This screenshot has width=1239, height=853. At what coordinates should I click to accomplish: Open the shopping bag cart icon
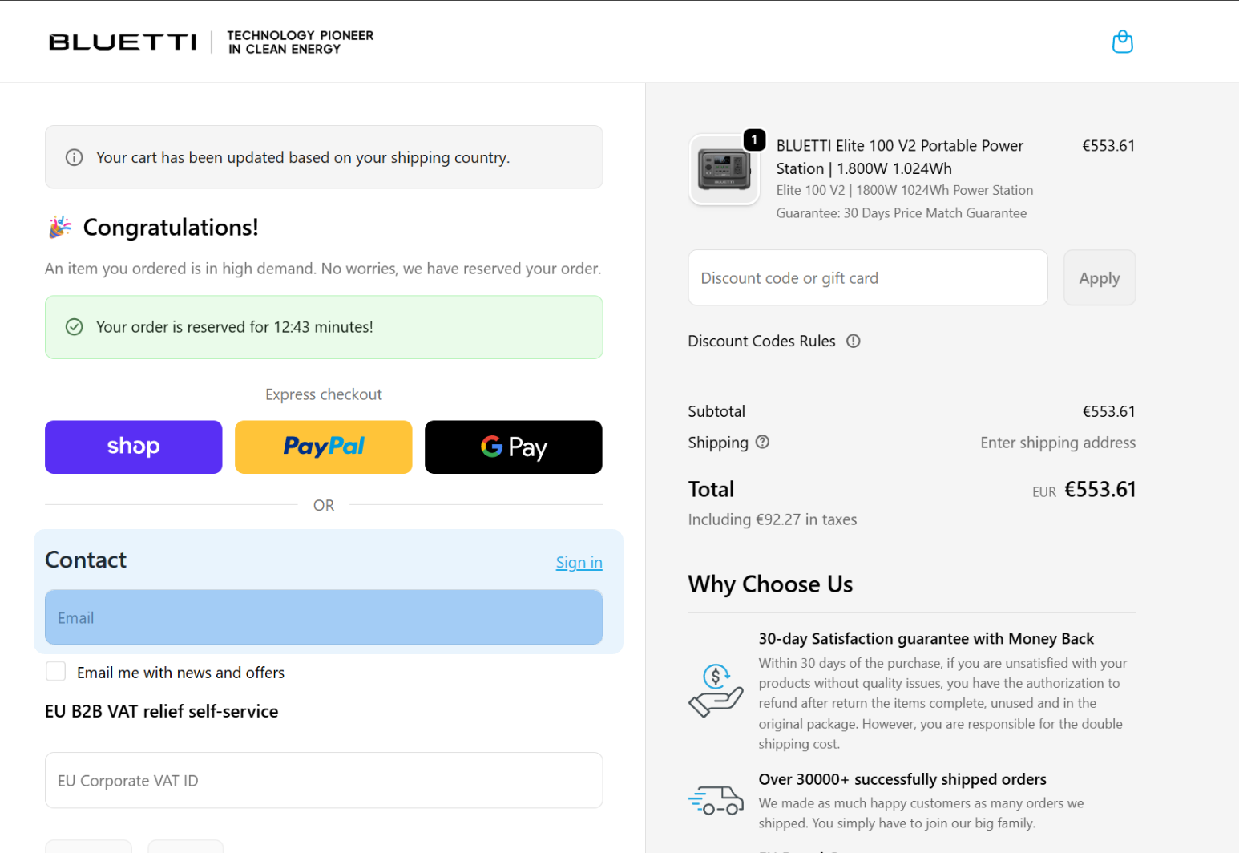(x=1122, y=42)
